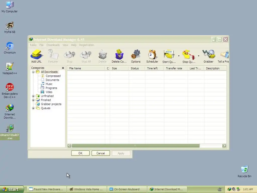This screenshot has width=257, height=193.
Task: Click the horizontal scrollbar right arrow
Action: point(224,146)
